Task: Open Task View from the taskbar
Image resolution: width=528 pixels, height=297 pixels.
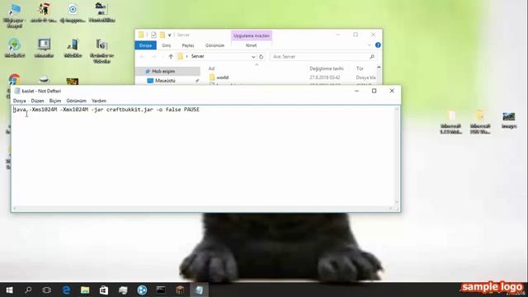Action: (x=47, y=290)
